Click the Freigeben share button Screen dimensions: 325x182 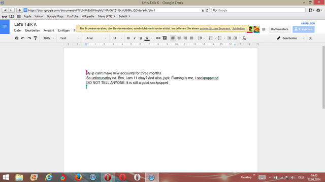pos(304,29)
